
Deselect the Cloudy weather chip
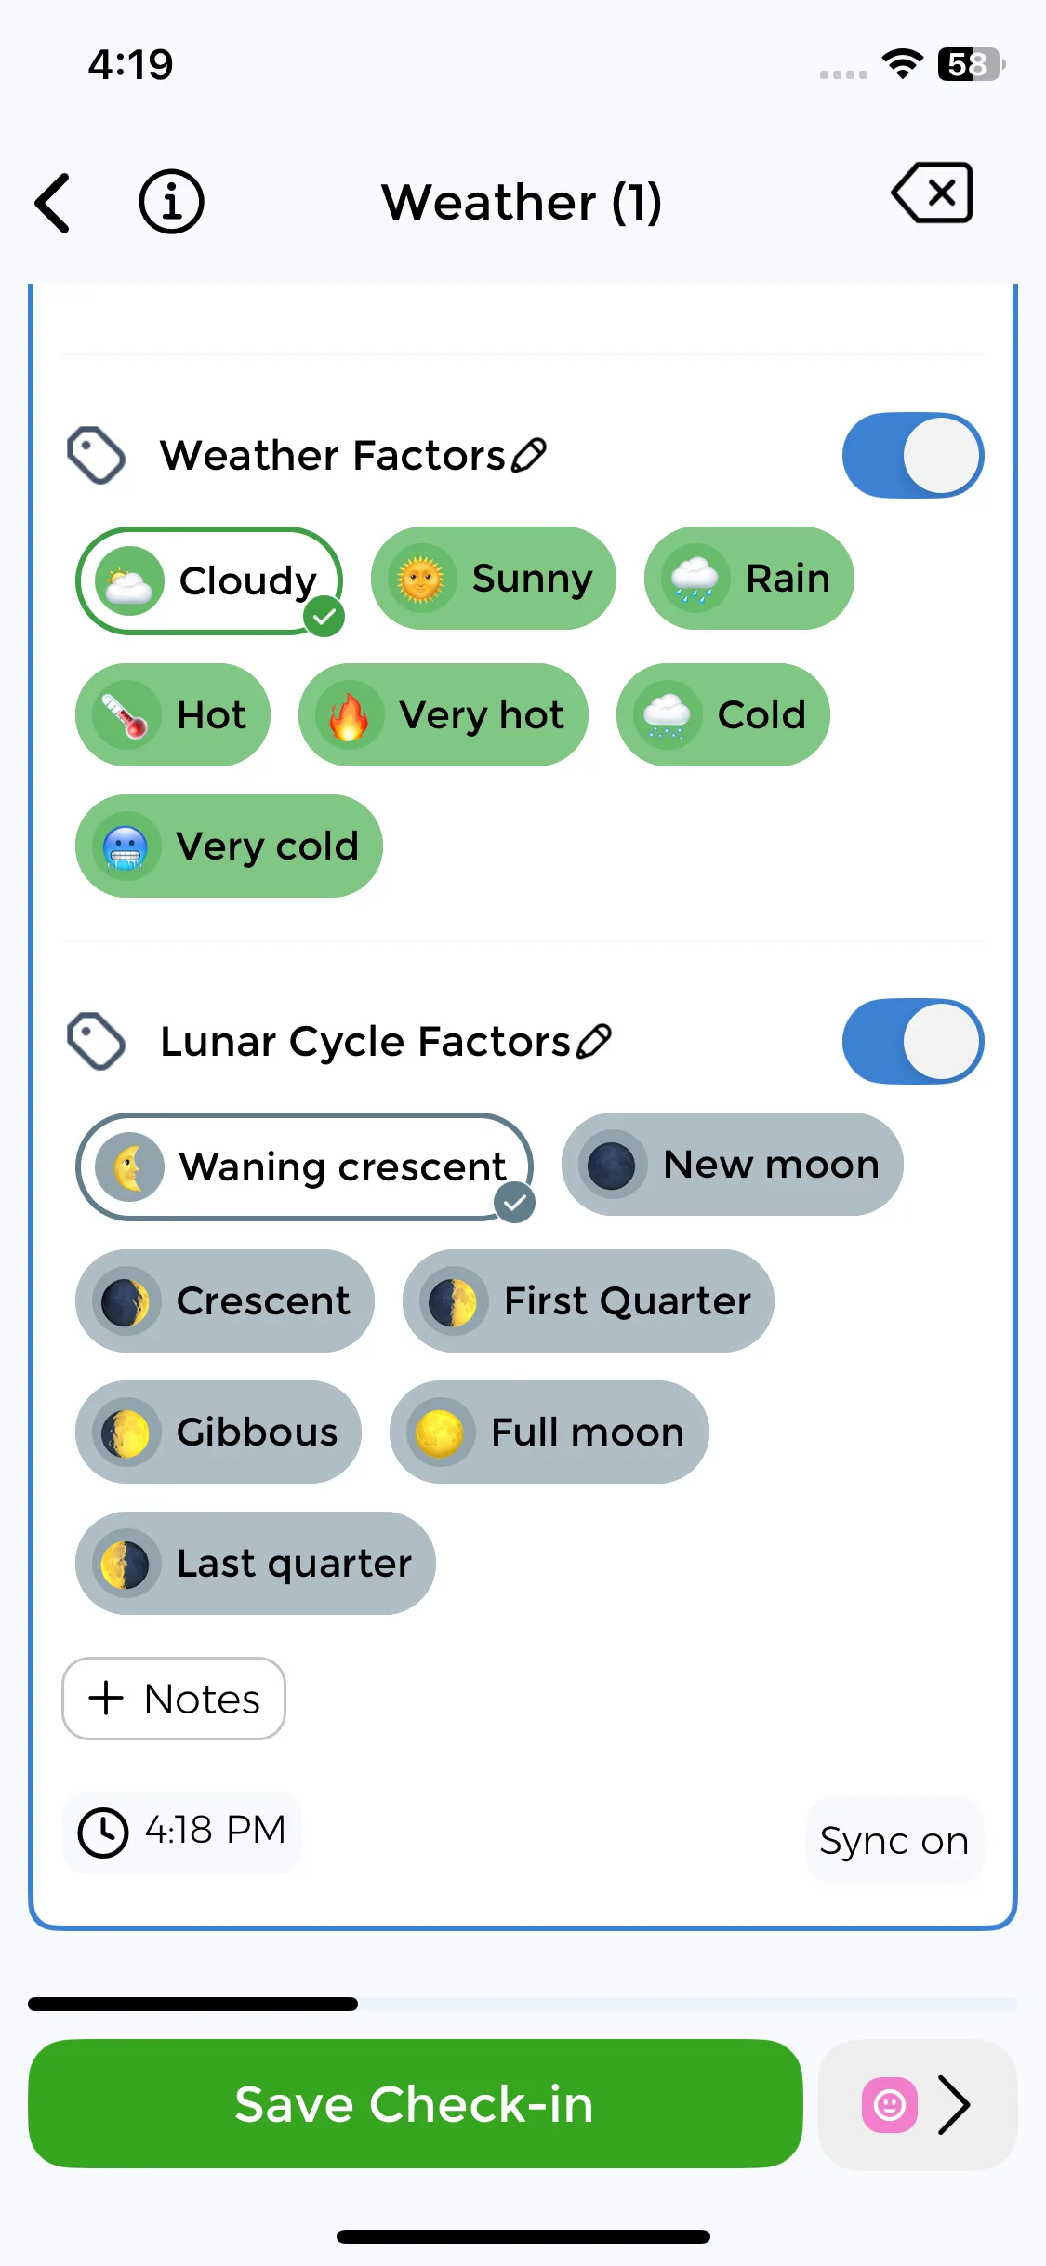pos(209,581)
